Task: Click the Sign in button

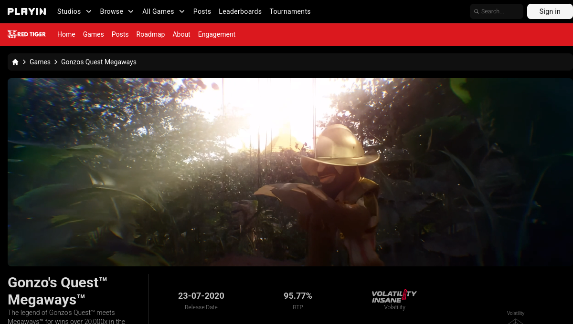Action: tap(550, 11)
